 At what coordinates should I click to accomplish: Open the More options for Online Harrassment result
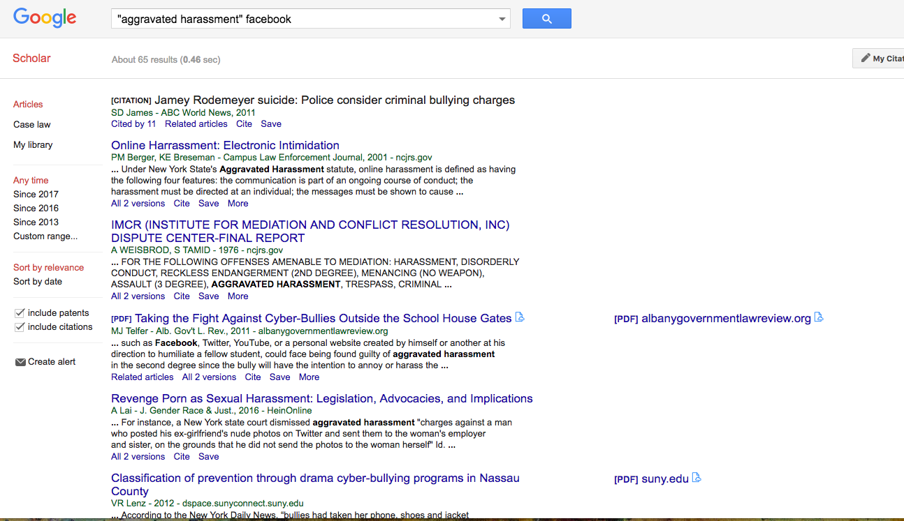[x=238, y=203]
